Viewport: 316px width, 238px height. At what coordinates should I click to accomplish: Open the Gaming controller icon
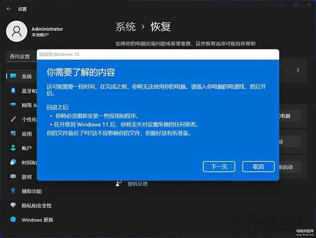click(x=14, y=177)
